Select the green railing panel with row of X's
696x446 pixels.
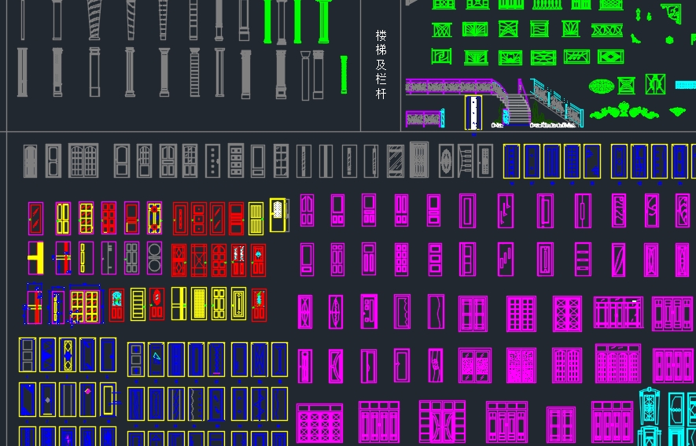point(607,30)
